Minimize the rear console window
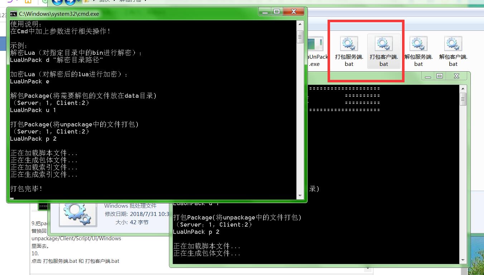This screenshot has height=275, width=484. [427, 76]
